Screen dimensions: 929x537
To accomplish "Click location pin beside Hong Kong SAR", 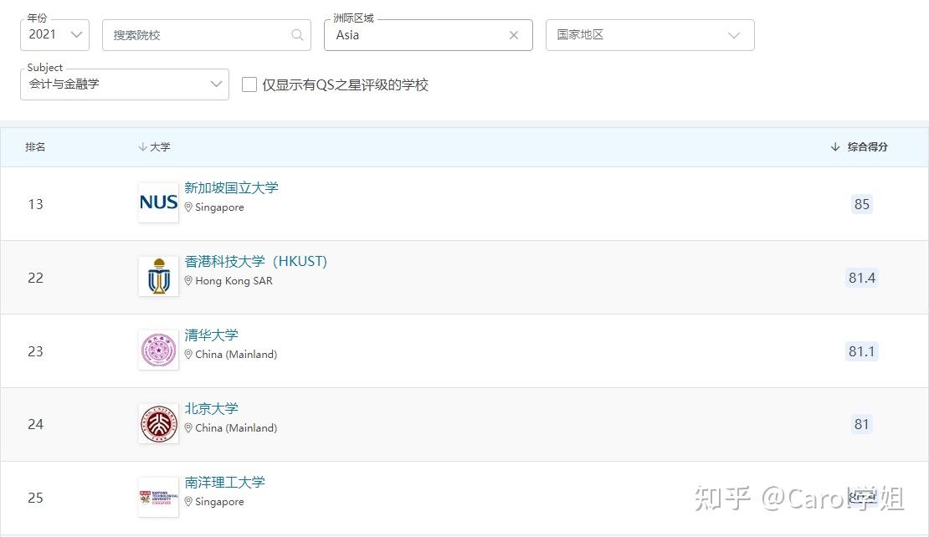I will click(188, 281).
